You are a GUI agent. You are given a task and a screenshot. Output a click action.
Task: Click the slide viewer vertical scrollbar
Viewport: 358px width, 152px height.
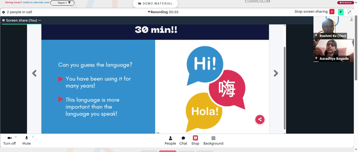[285, 88]
